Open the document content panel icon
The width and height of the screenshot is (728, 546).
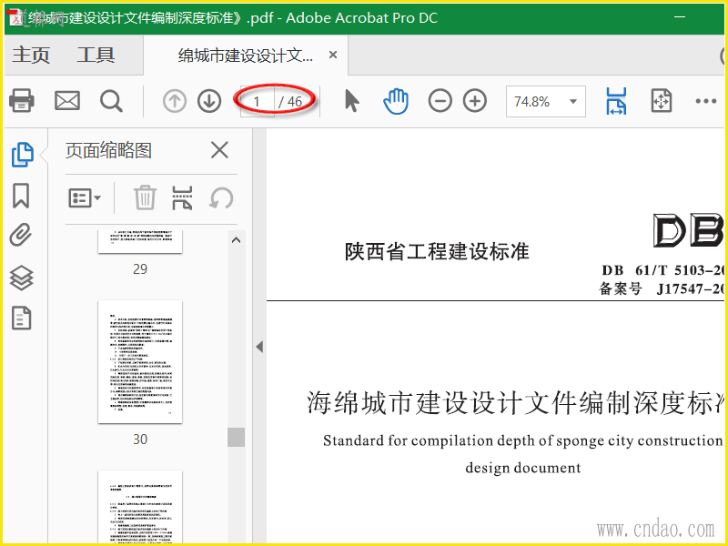21,318
